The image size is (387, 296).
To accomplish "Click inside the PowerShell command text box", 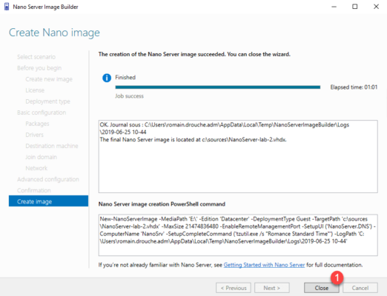I will click(x=238, y=235).
